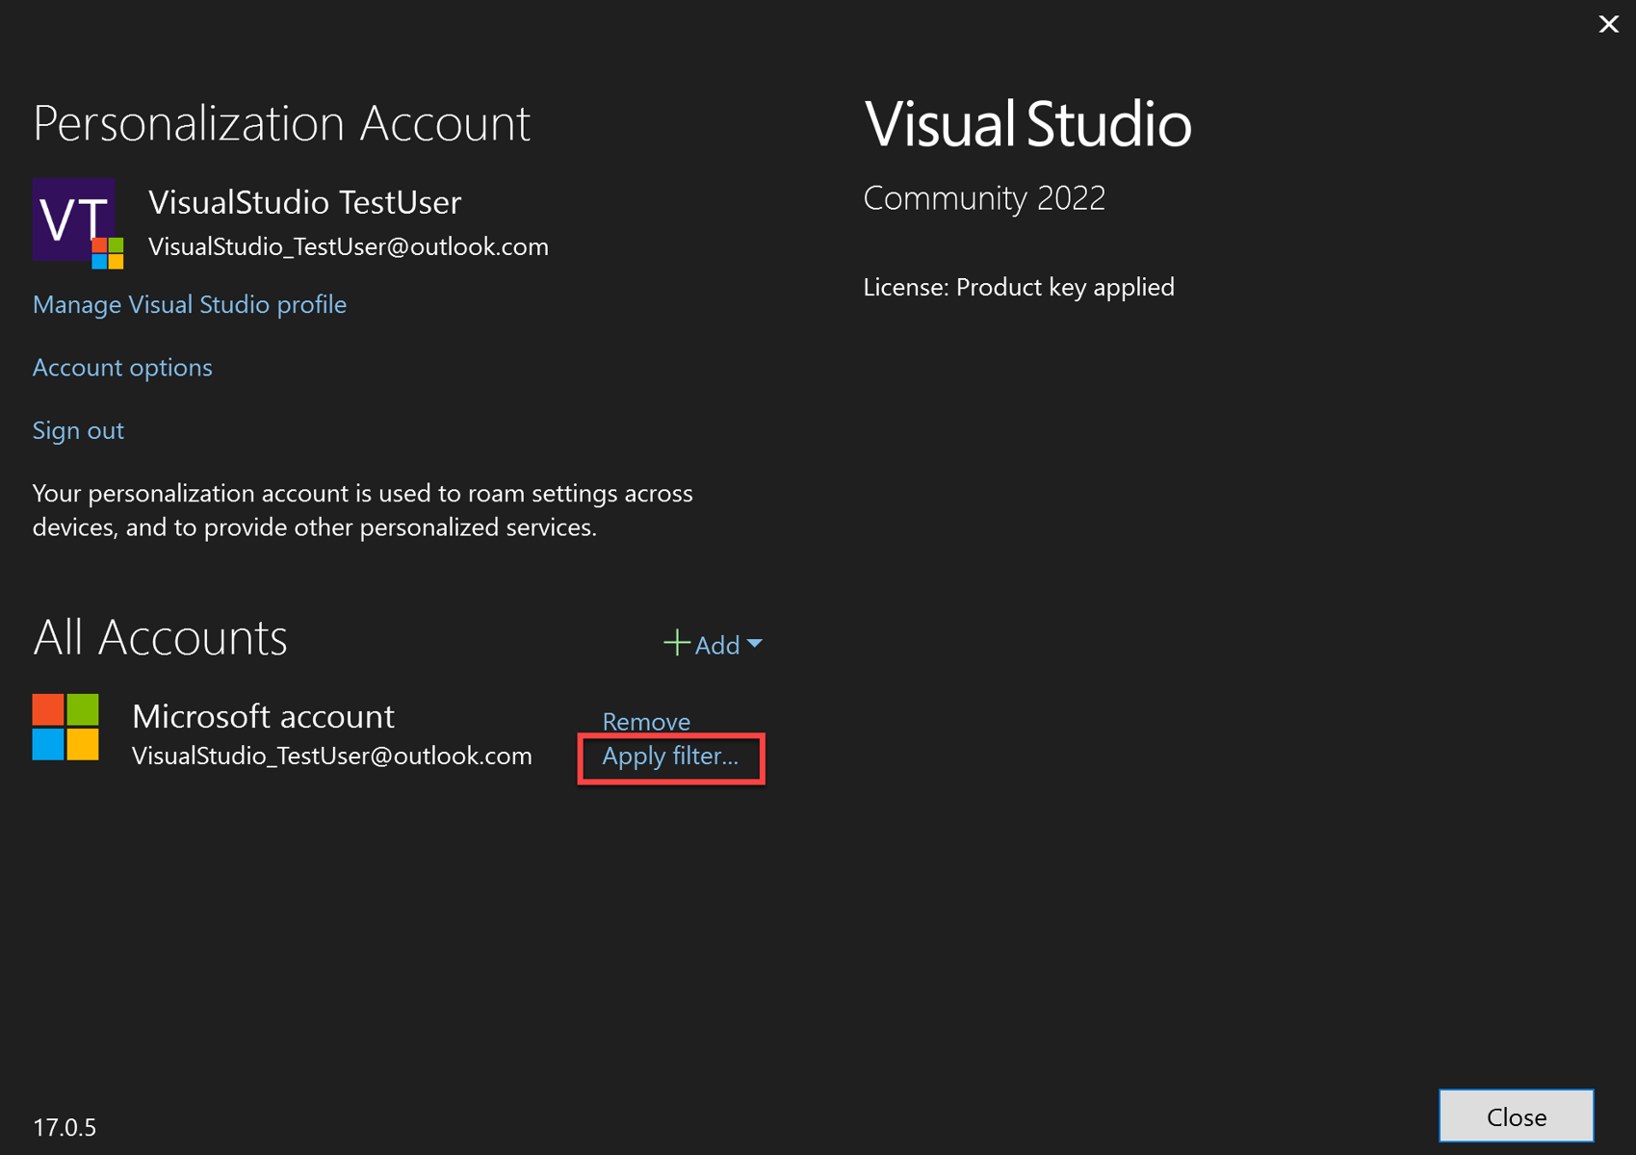Click the green plus icon beside Add
This screenshot has width=1636, height=1155.
pos(677,643)
